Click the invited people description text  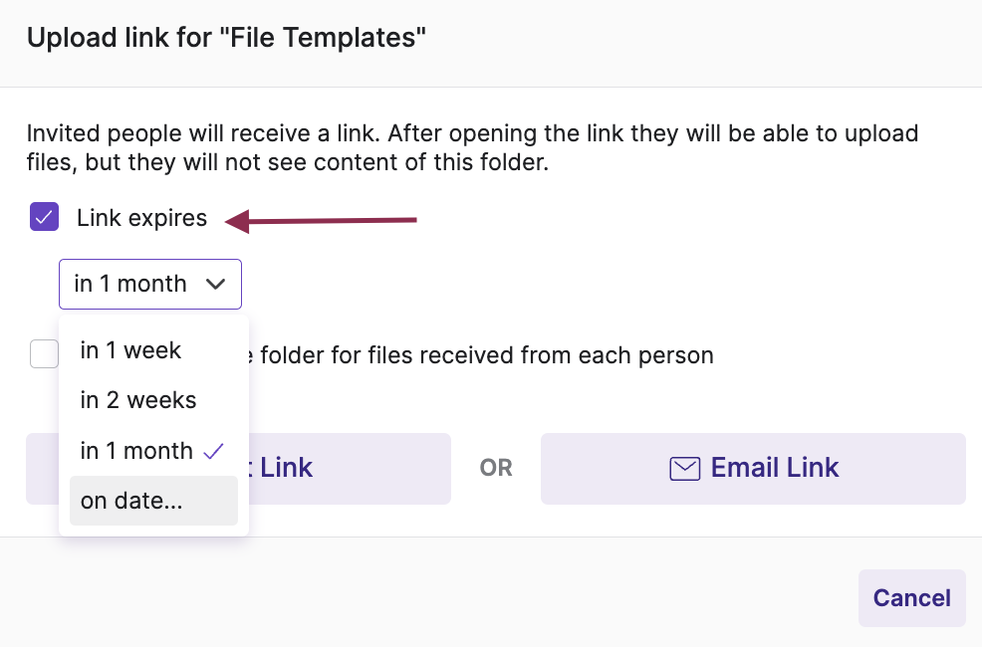[472, 147]
